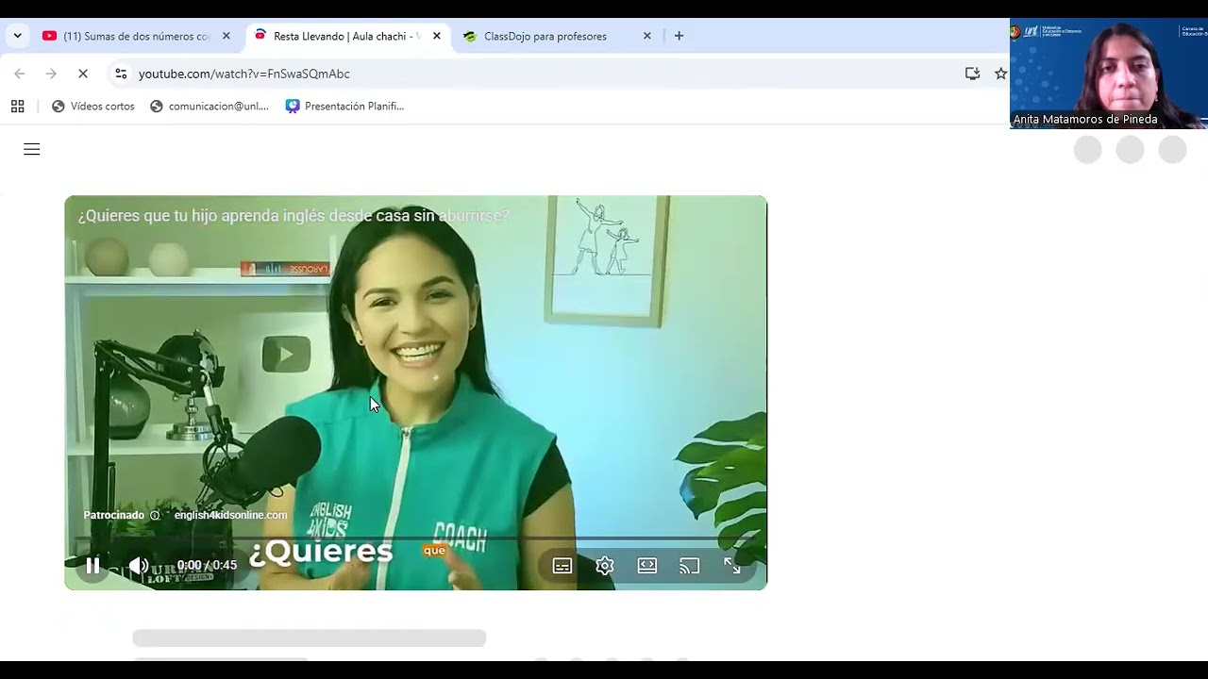
Task: Open the comunicacion@unl bookmark
Action: pos(209,107)
